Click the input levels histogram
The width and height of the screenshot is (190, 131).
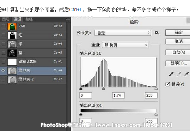tap(118, 72)
